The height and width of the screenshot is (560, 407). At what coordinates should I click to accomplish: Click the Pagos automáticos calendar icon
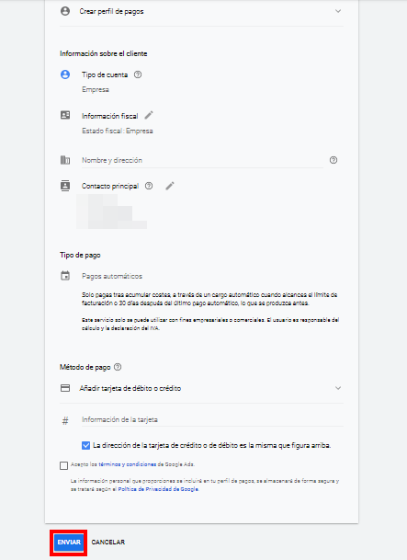pyautogui.click(x=65, y=276)
